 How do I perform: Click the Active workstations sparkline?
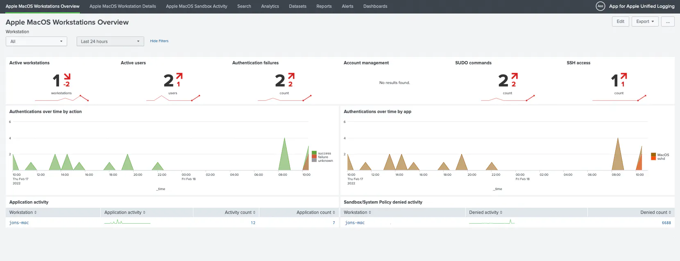coord(62,98)
